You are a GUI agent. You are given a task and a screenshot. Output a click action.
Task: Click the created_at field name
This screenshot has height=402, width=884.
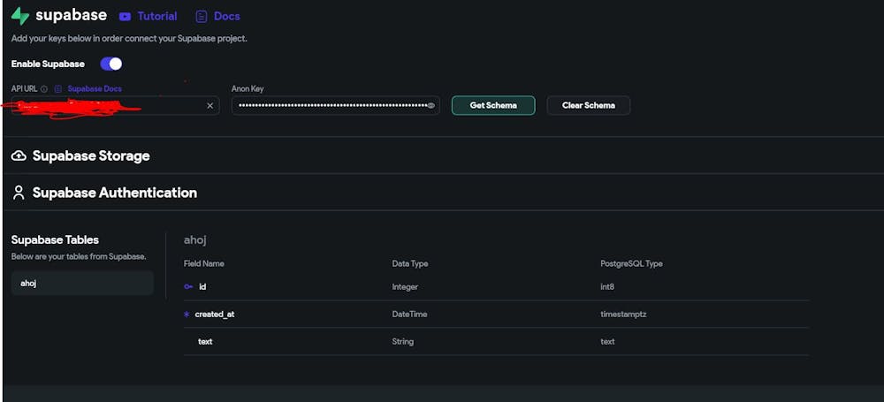pos(214,314)
